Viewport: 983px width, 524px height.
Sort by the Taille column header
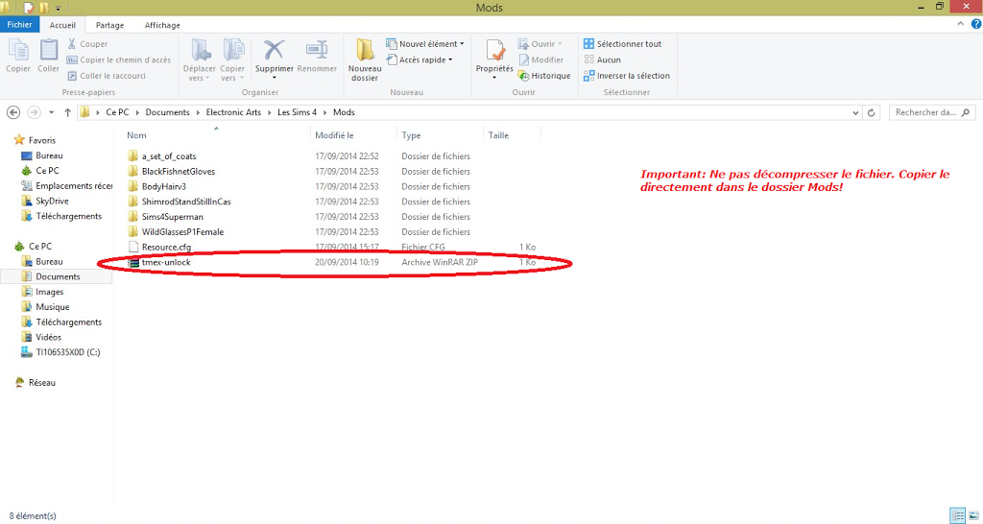pos(498,134)
